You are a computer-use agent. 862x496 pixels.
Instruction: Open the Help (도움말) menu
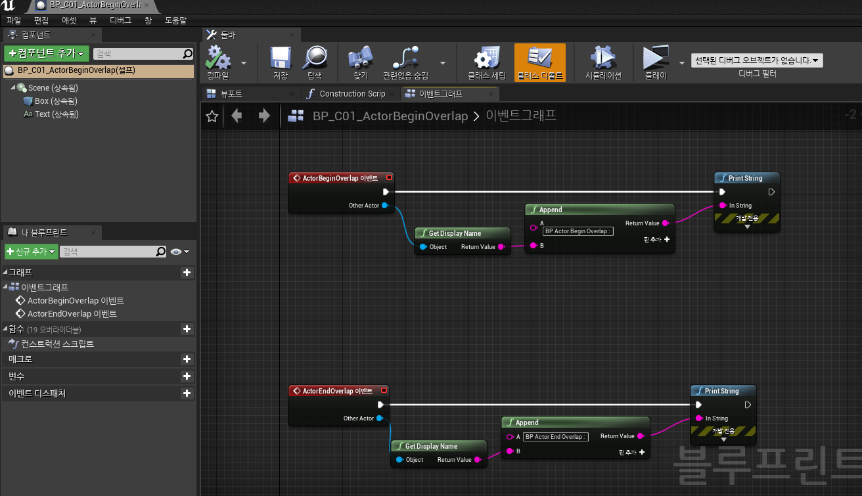(177, 20)
